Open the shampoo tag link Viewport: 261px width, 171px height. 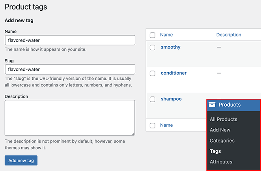coord(171,99)
